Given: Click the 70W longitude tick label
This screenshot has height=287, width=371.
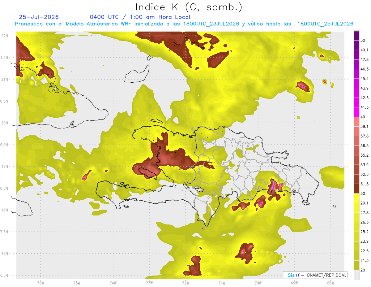Looking at the screenshot, I should click(x=258, y=283).
